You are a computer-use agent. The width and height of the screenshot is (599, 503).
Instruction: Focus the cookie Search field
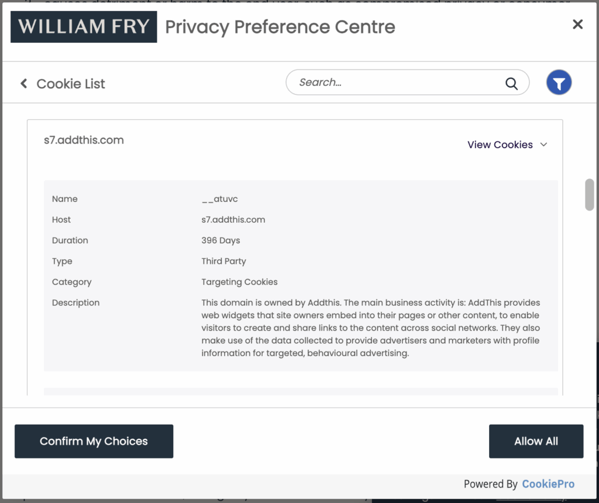point(398,82)
